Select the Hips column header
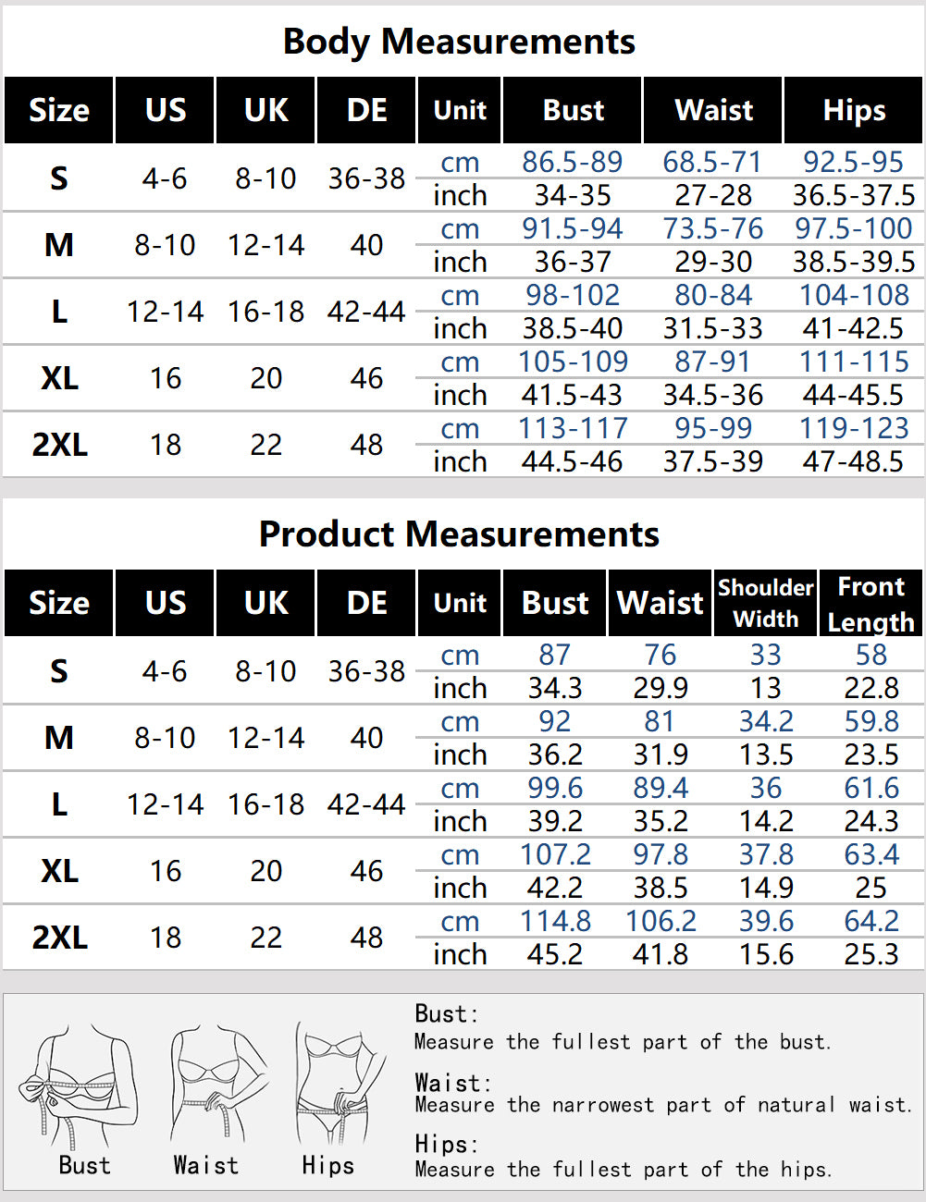The height and width of the screenshot is (1202, 926). pos(854,110)
